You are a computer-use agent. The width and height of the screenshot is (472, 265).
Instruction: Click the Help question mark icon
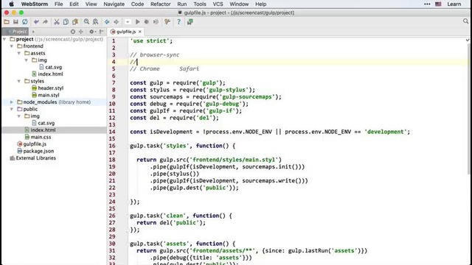[178, 22]
